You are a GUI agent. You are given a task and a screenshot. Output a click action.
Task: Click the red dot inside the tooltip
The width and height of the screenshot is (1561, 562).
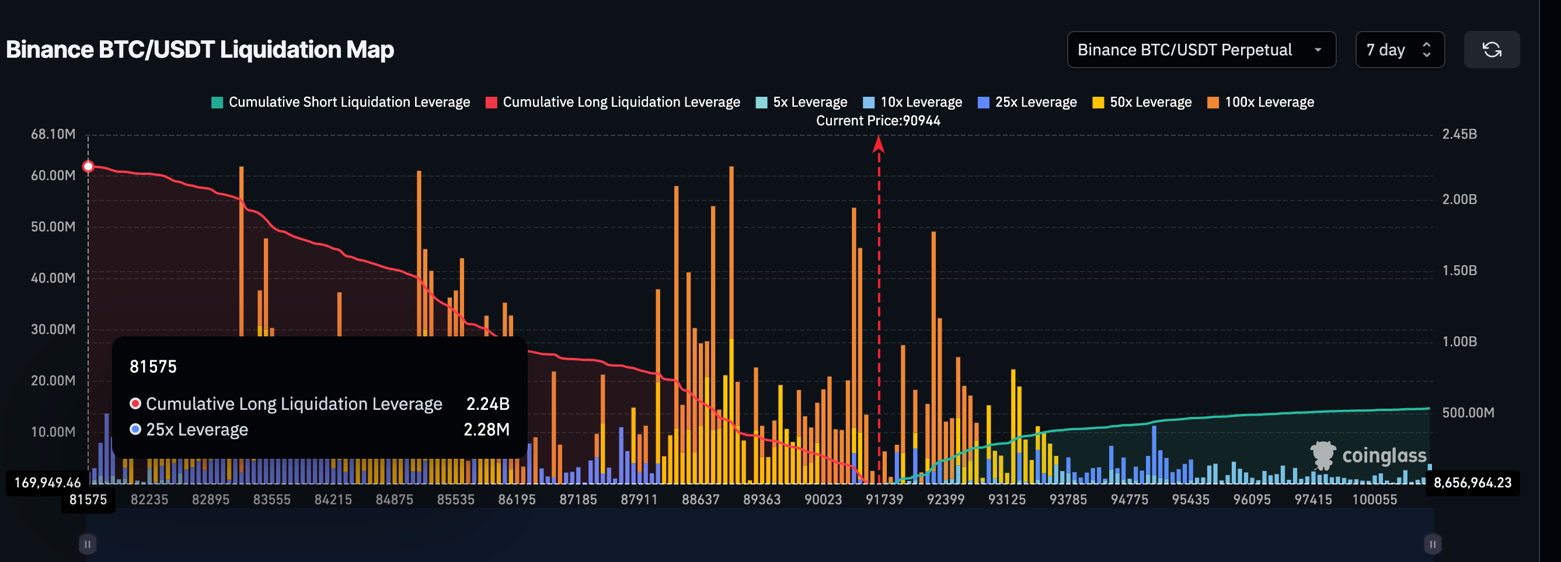click(136, 403)
